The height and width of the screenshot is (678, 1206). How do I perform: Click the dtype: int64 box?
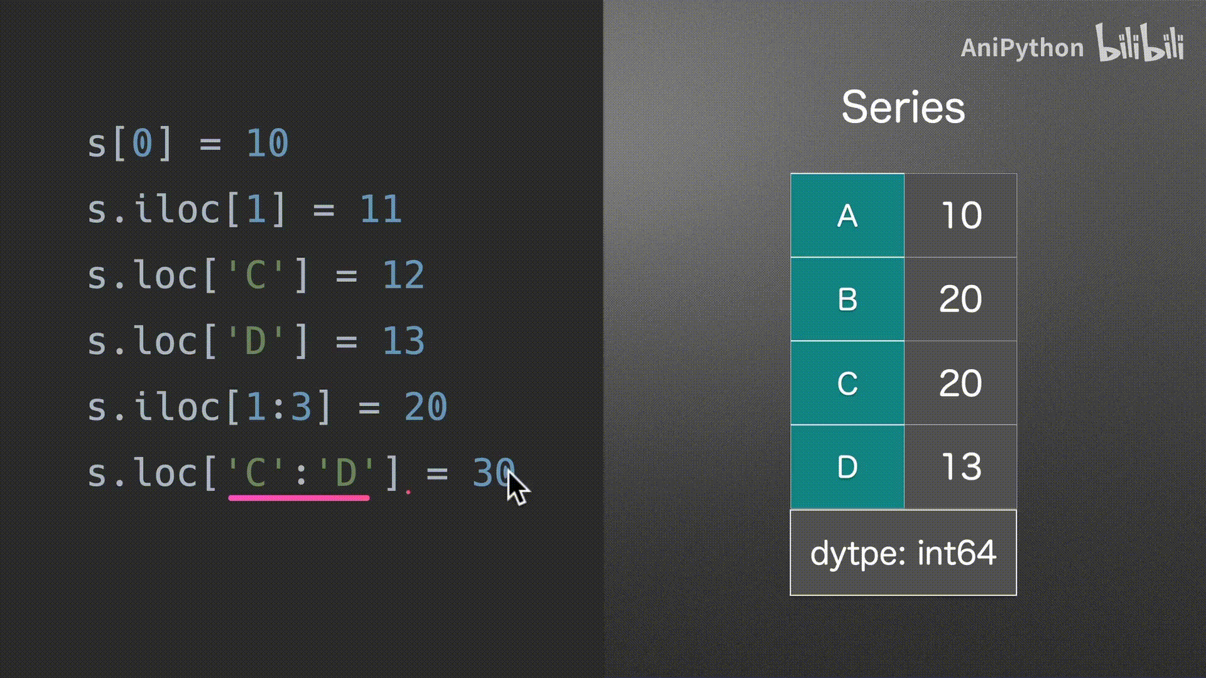tap(903, 553)
